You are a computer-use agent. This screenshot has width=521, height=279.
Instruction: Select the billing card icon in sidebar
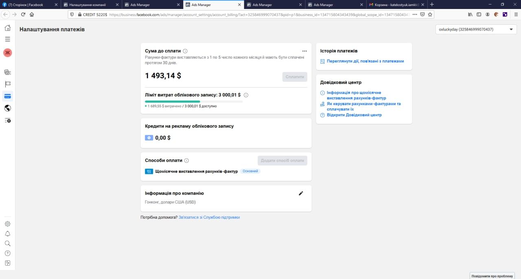[7, 96]
